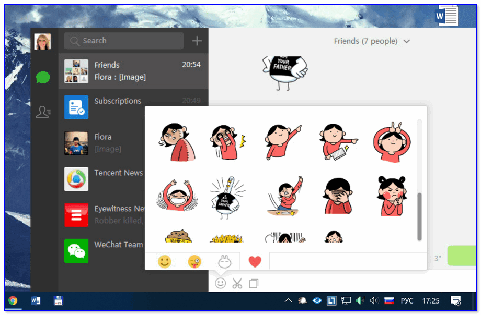
Task: Toggle the speaker volume tray icon
Action: pyautogui.click(x=374, y=300)
